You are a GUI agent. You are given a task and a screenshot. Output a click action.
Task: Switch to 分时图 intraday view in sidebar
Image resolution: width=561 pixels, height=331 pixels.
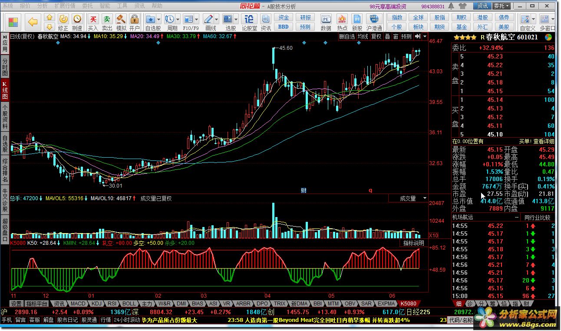click(5, 67)
